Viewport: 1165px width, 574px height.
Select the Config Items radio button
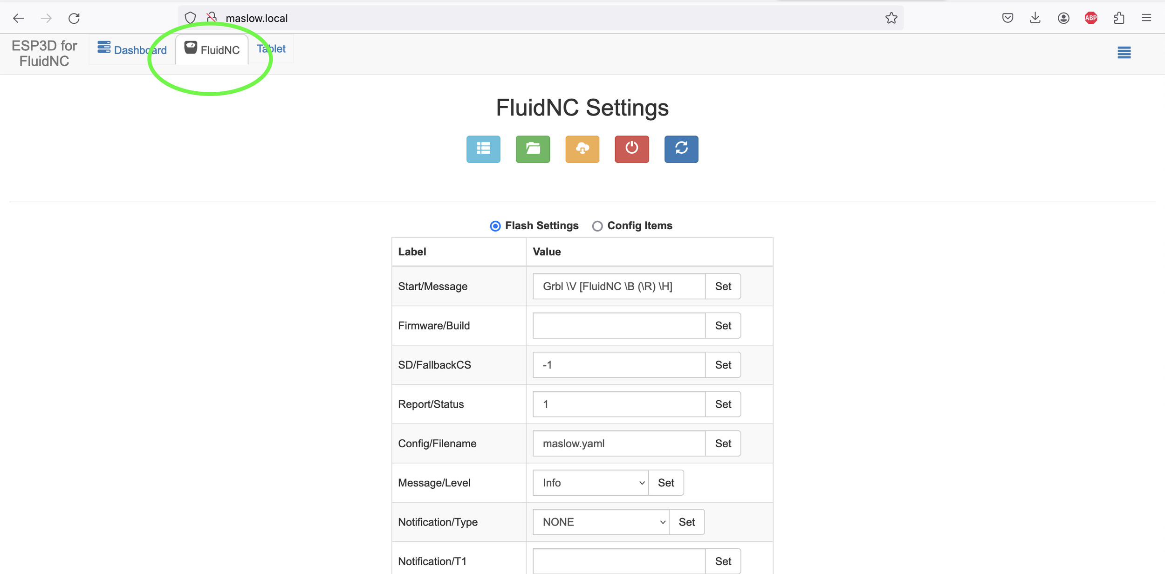(597, 226)
